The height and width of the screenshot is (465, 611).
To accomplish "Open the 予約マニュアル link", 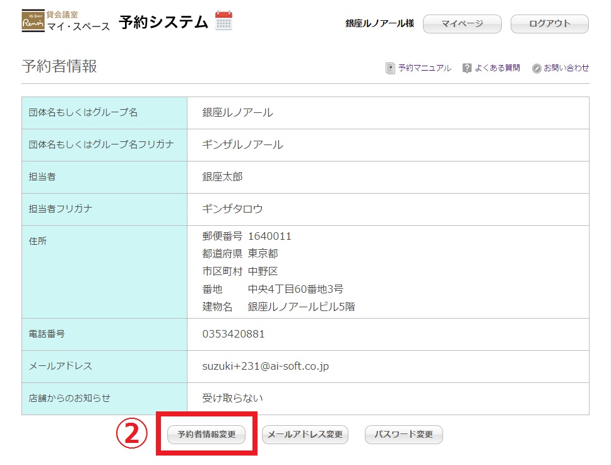I will click(x=424, y=68).
